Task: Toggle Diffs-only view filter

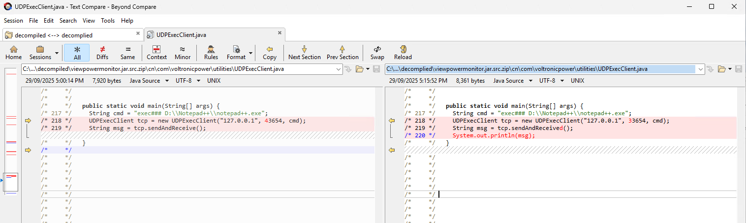Action: tap(102, 52)
